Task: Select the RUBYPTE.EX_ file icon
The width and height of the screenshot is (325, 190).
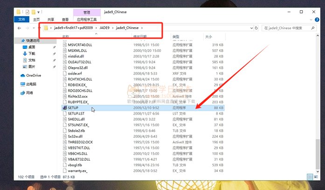Action: pos(65,102)
